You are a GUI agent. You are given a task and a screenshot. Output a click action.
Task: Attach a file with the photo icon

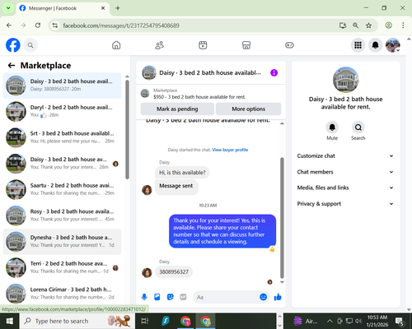tap(157, 297)
